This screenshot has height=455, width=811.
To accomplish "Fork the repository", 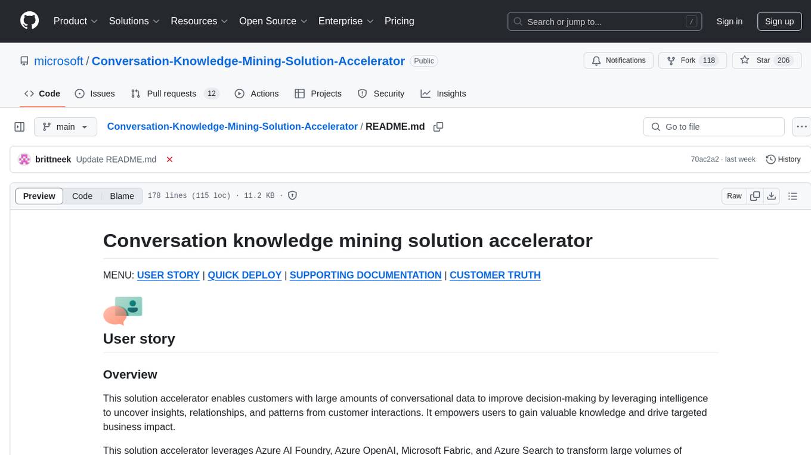I will point(692,61).
